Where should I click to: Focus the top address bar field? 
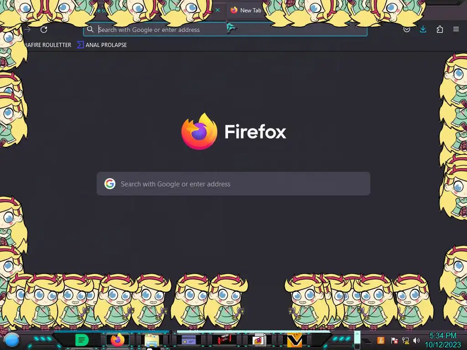[225, 30]
